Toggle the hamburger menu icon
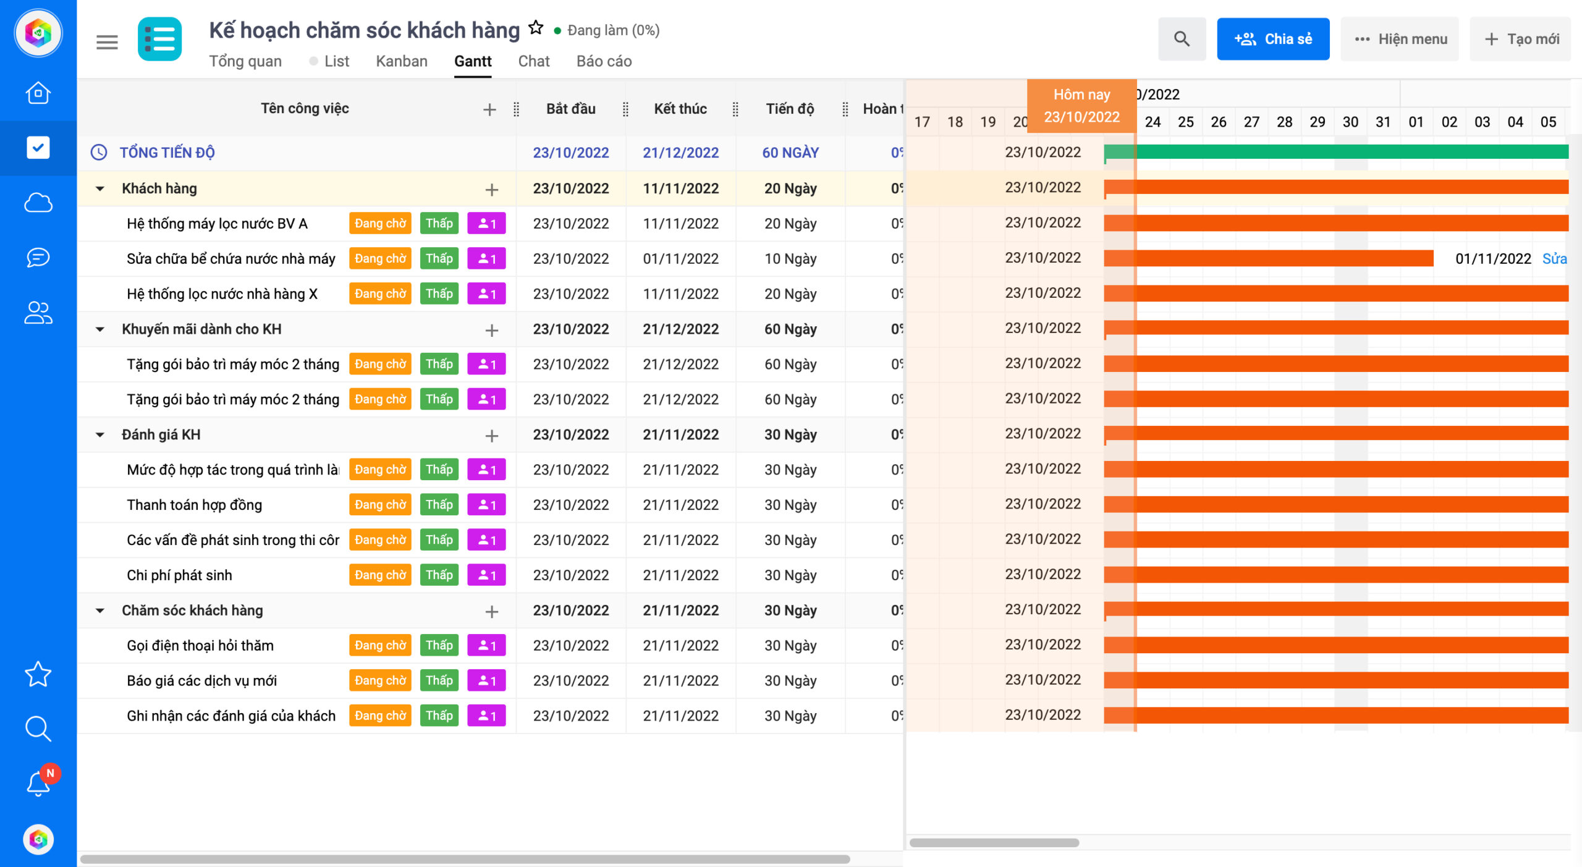Viewport: 1582px width, 867px height. (107, 42)
